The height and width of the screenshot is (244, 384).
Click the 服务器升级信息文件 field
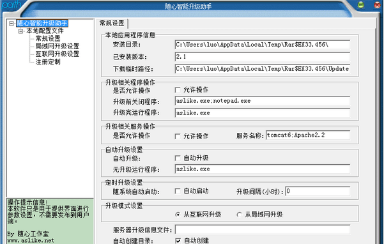pos(263,229)
